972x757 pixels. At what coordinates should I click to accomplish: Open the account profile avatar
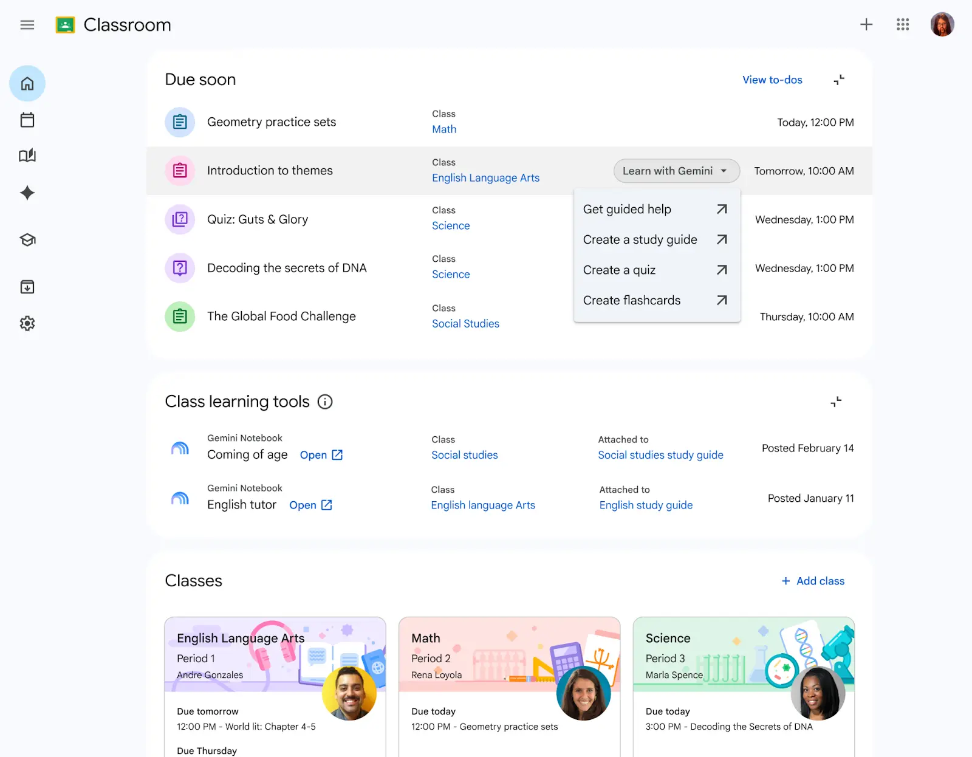(x=942, y=24)
